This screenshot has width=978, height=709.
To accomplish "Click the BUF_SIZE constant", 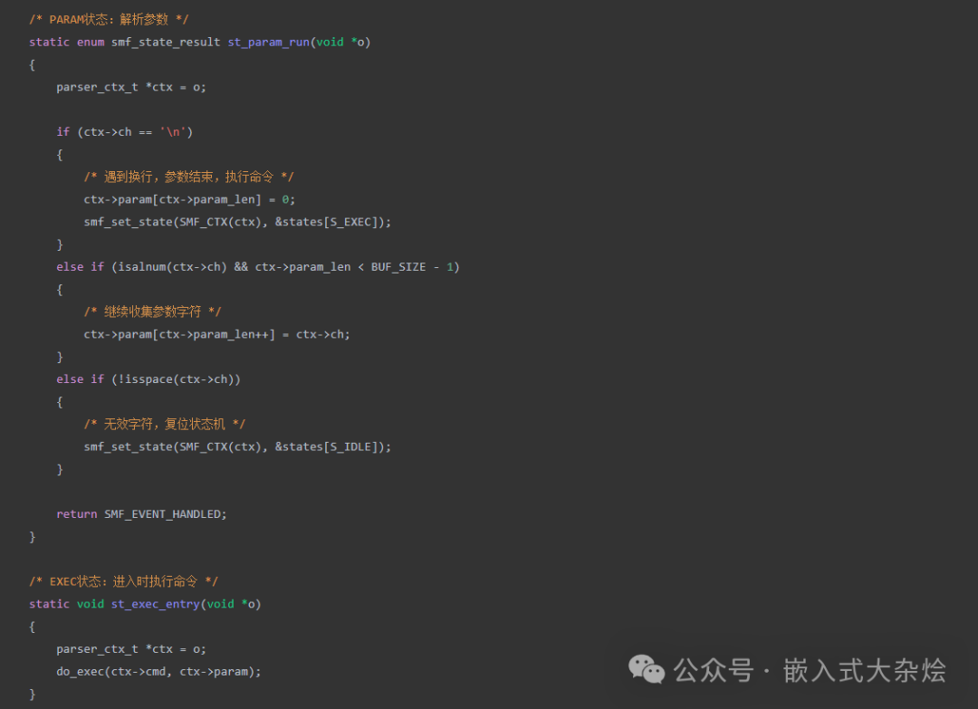I will (x=398, y=267).
